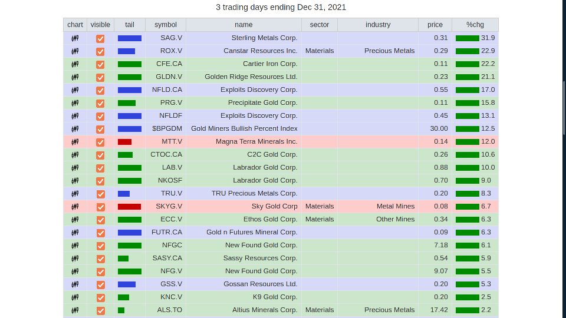Sort by the price column header
566x318 pixels.
pyautogui.click(x=435, y=25)
